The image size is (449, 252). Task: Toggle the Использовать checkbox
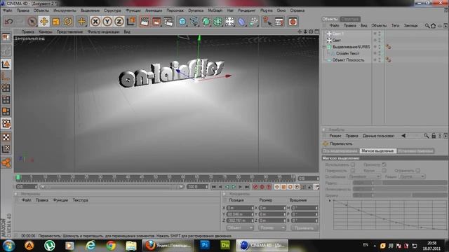pyautogui.click(x=353, y=164)
